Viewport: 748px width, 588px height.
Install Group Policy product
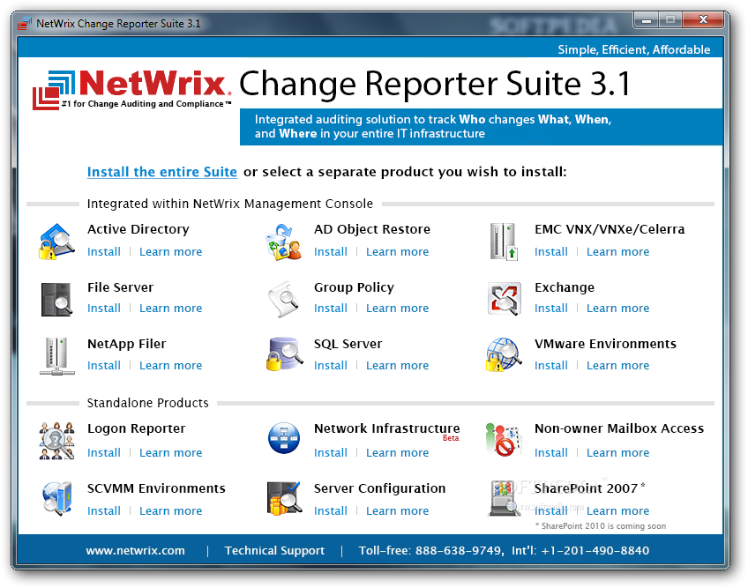point(331,308)
